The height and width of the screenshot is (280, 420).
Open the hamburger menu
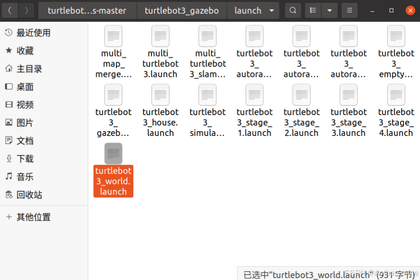[349, 10]
